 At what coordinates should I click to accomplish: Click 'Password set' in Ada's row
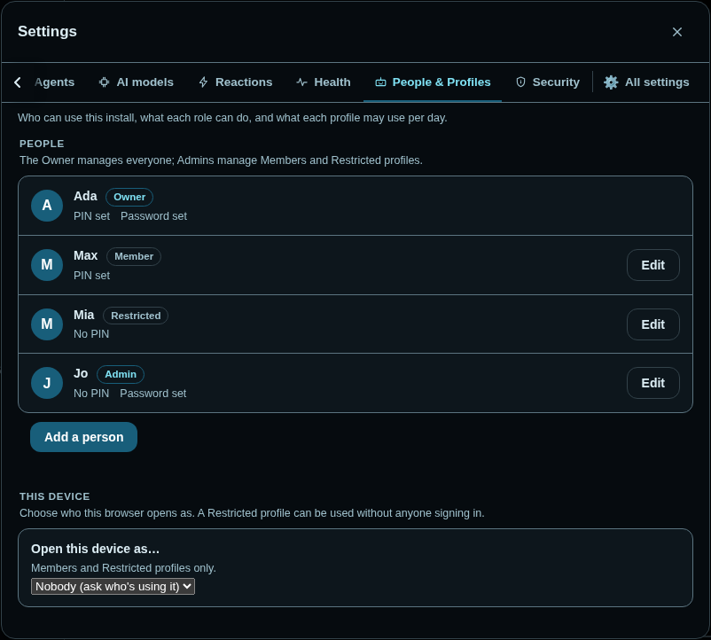coord(153,216)
